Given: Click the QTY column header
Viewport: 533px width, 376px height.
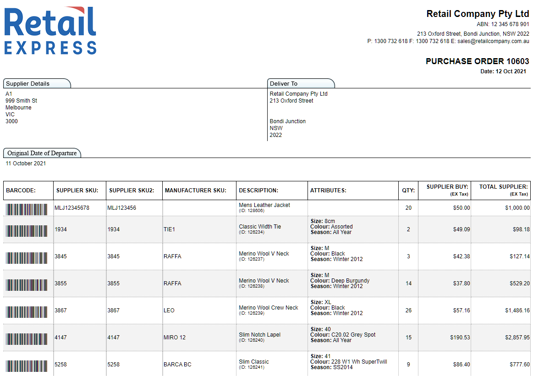Looking at the screenshot, I should click(x=408, y=191).
